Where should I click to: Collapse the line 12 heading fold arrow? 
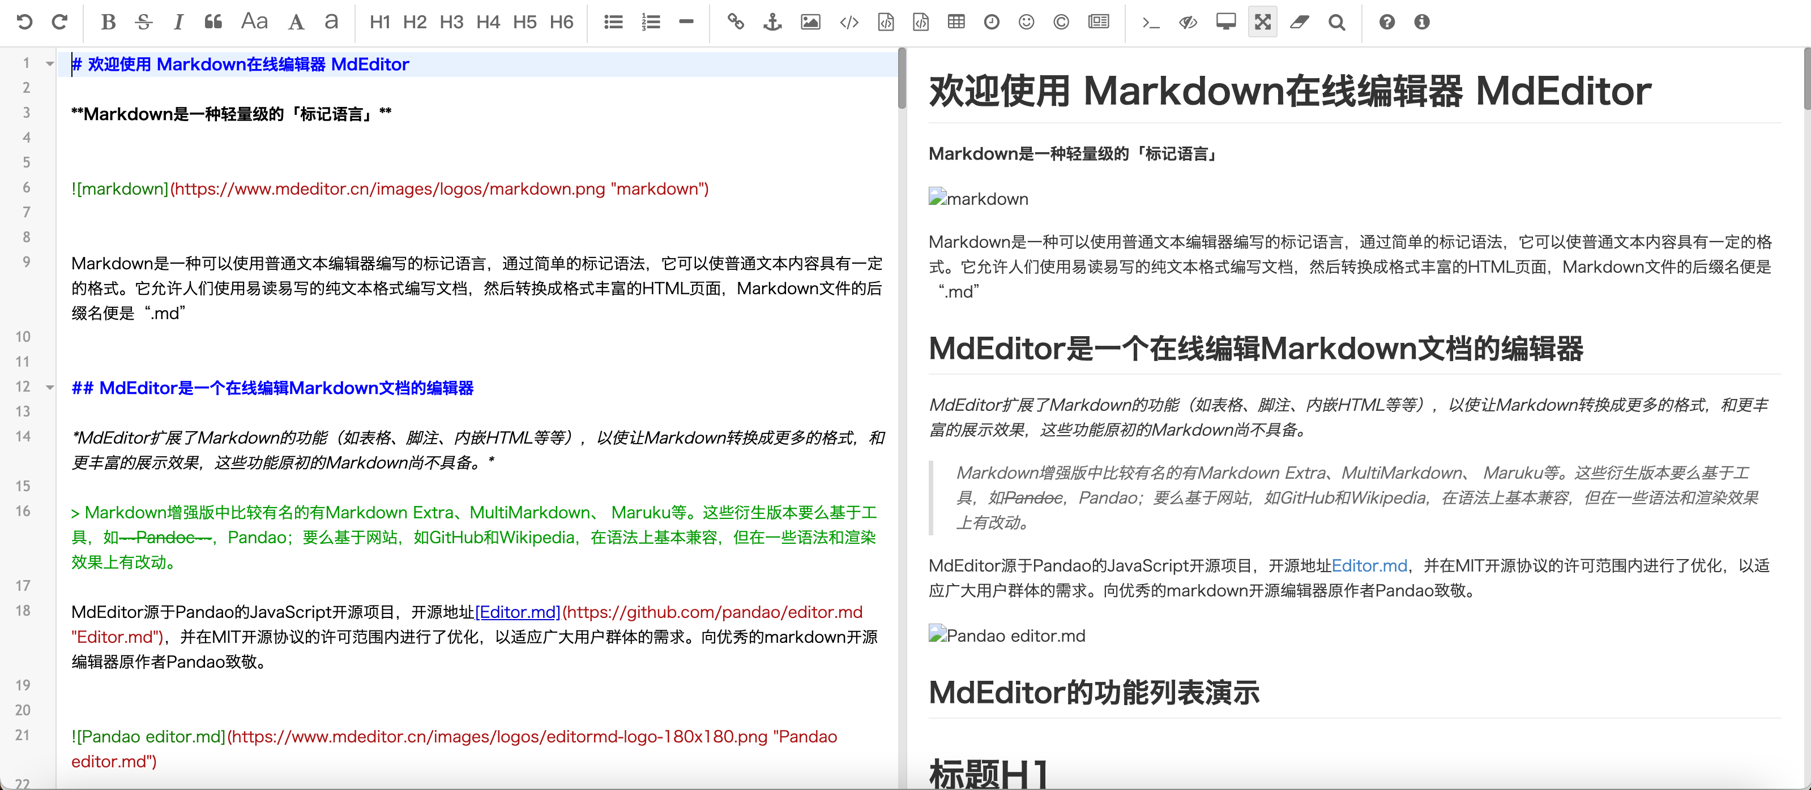tap(50, 387)
